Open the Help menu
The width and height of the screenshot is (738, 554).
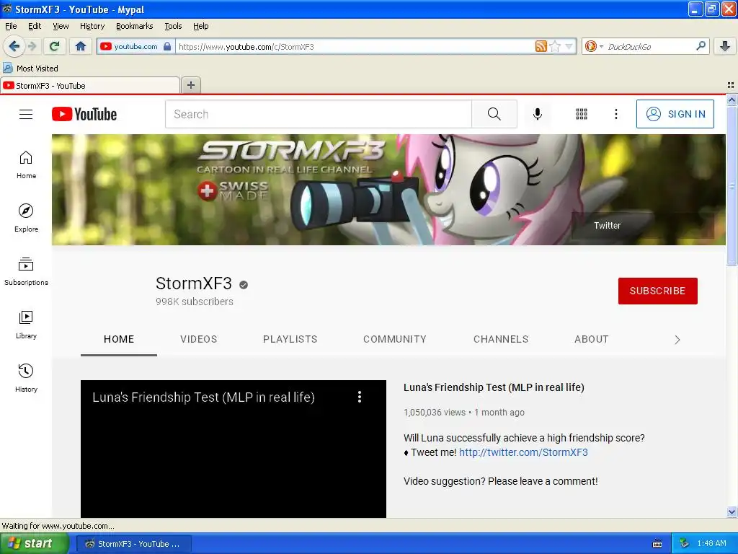click(x=201, y=26)
